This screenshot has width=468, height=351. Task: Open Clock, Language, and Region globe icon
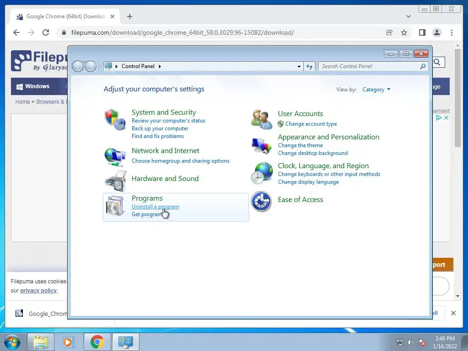tap(261, 173)
